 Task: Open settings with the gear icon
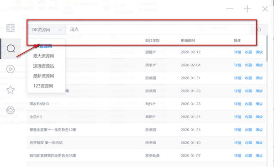click(11, 110)
